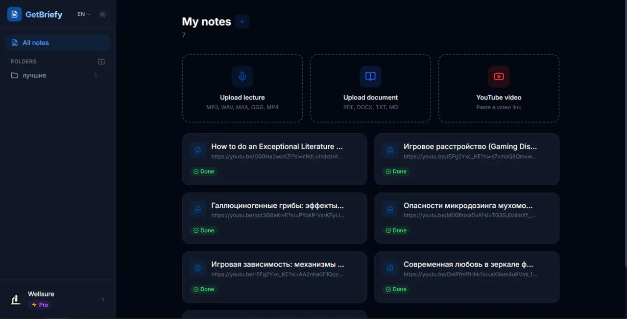
Task: Click the GetBriefy logo icon
Action: [x=14, y=14]
